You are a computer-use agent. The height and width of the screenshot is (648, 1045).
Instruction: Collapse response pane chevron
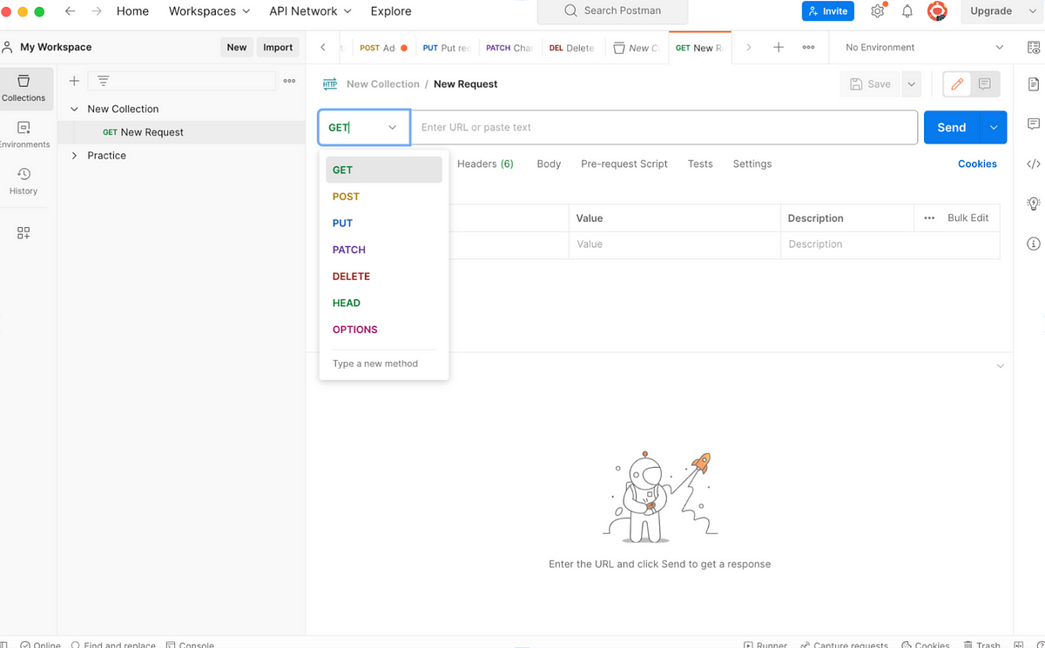click(1000, 366)
